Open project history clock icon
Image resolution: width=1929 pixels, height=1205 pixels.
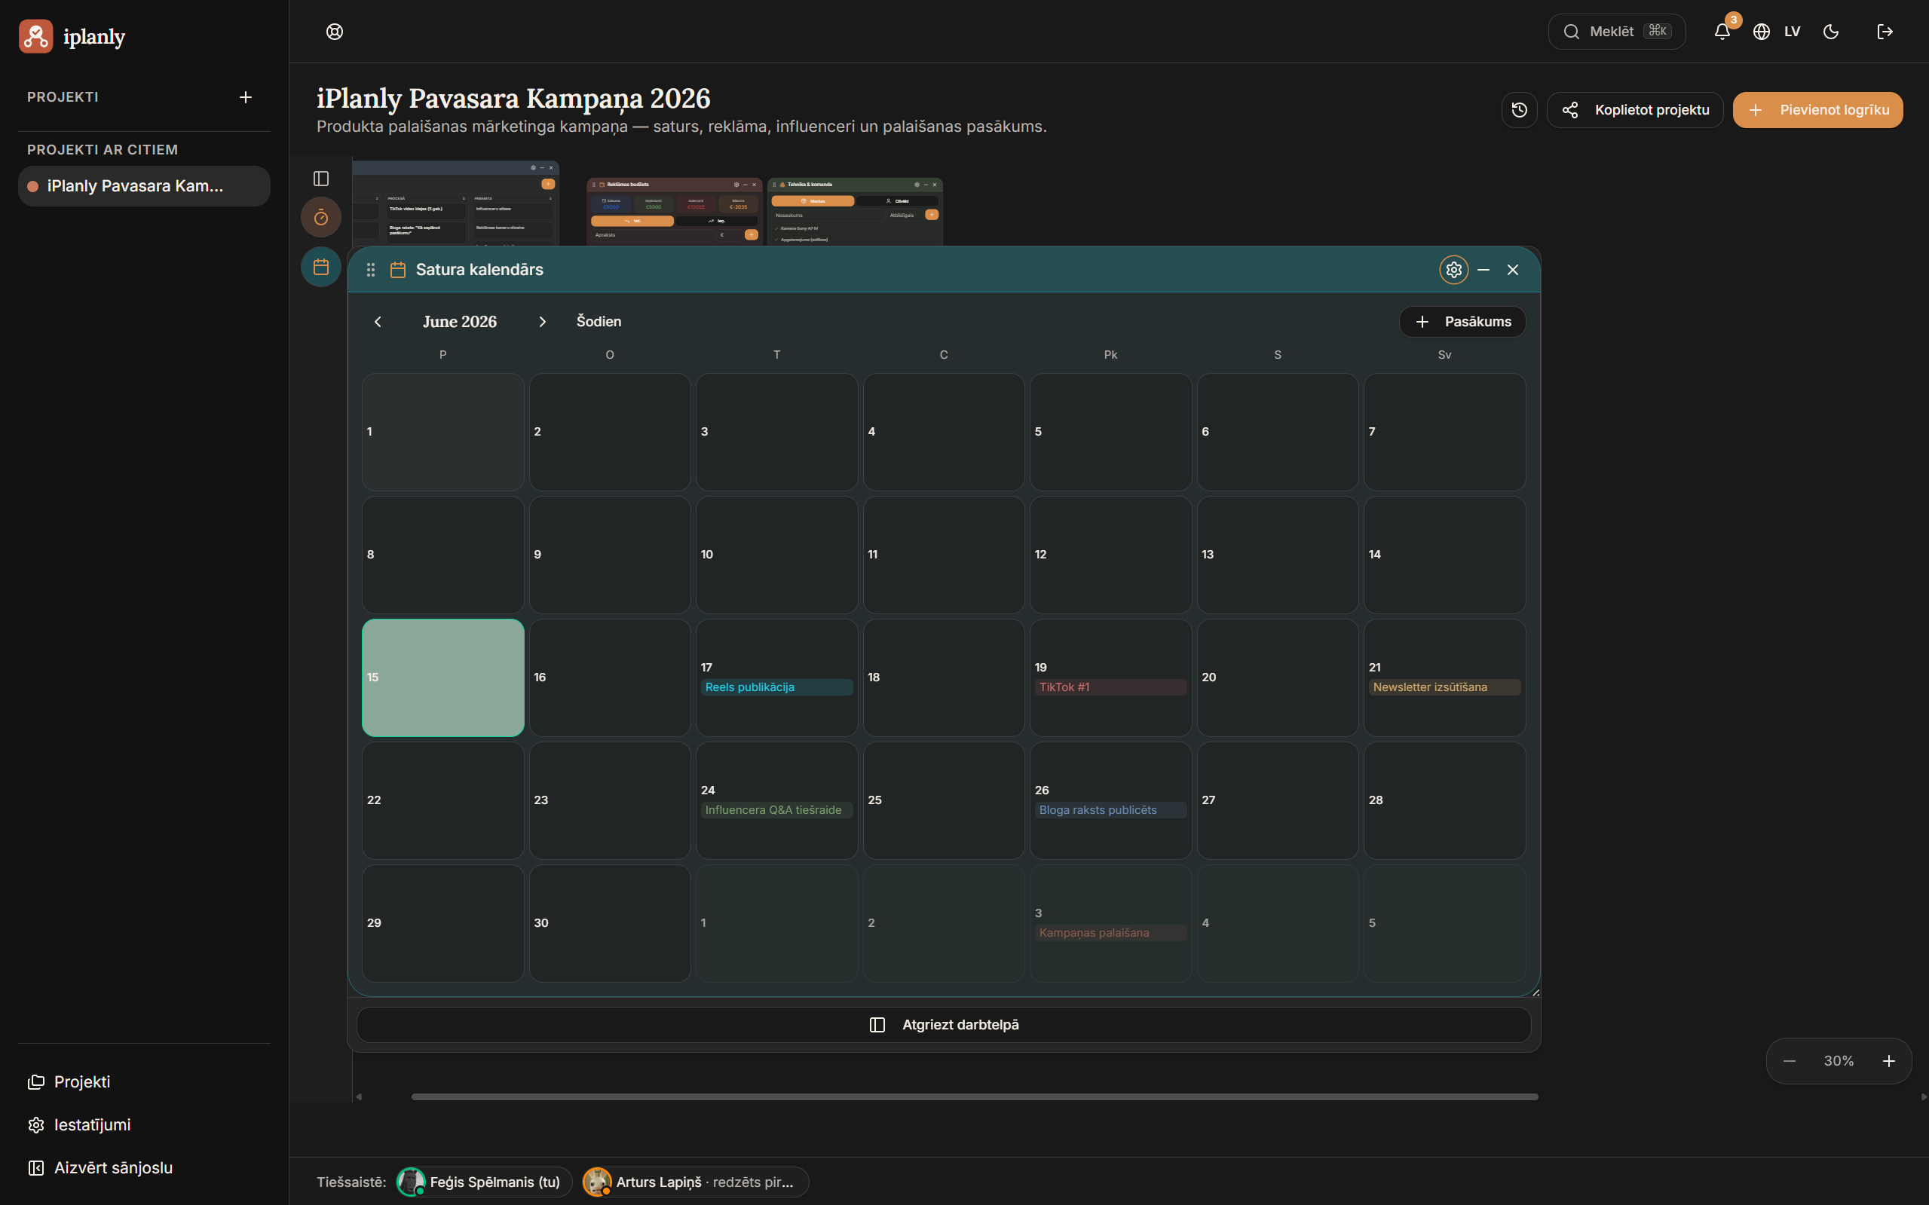(1519, 110)
